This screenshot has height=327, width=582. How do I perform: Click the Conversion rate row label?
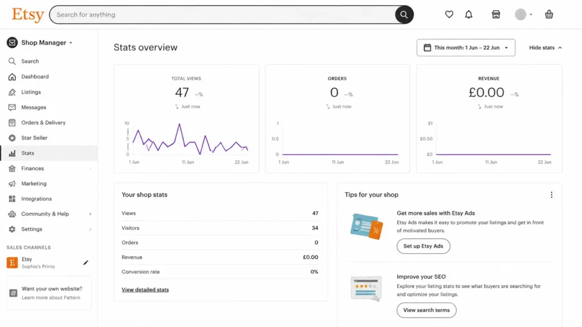(x=141, y=272)
